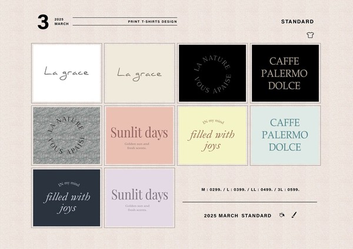
Task: Click the MARCH label beside the 3
Action: [61, 24]
